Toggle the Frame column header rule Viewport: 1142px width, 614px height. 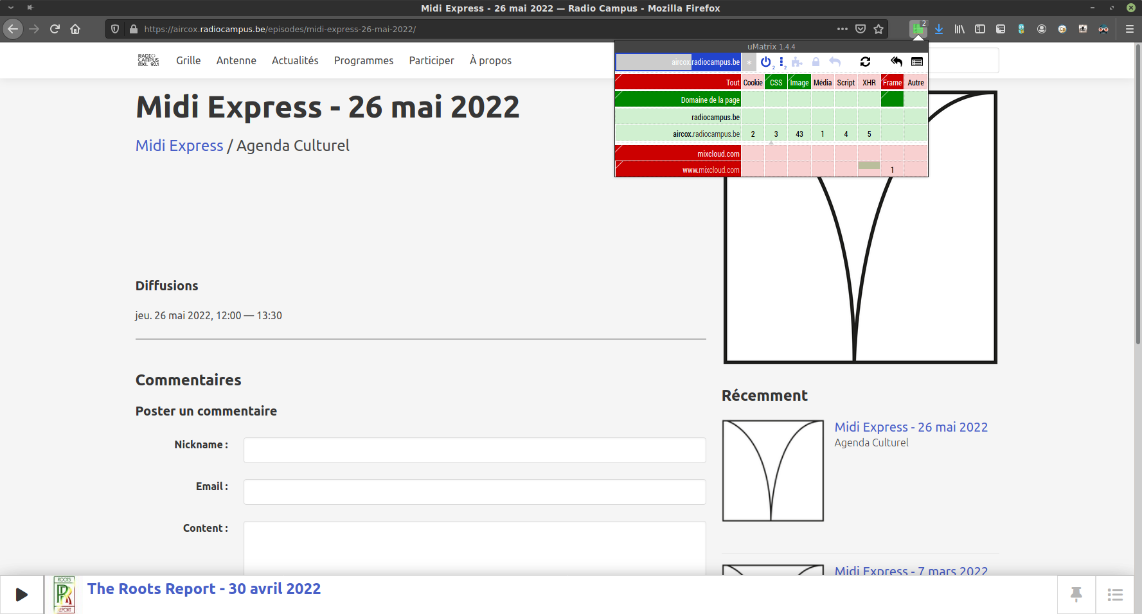(892, 83)
